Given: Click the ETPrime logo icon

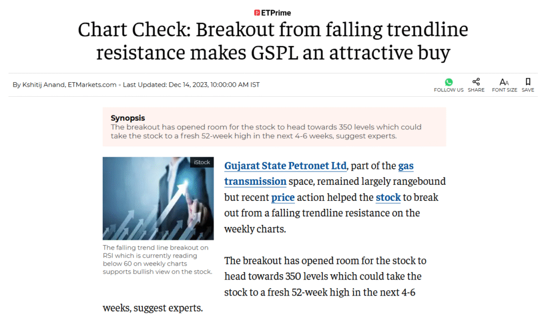Looking at the screenshot, I should [x=257, y=13].
